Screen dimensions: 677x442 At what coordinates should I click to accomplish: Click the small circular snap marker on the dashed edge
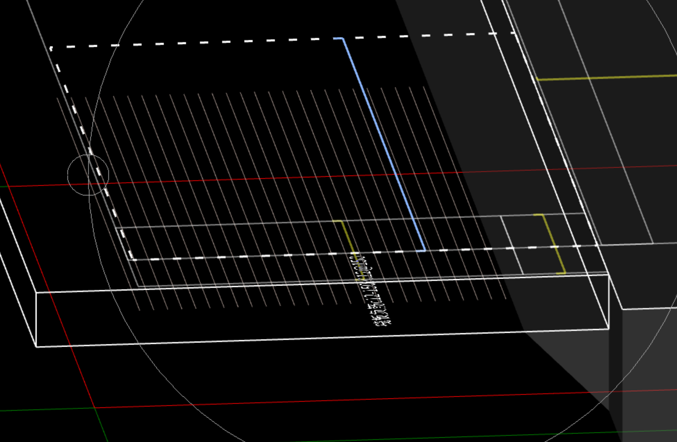click(88, 175)
